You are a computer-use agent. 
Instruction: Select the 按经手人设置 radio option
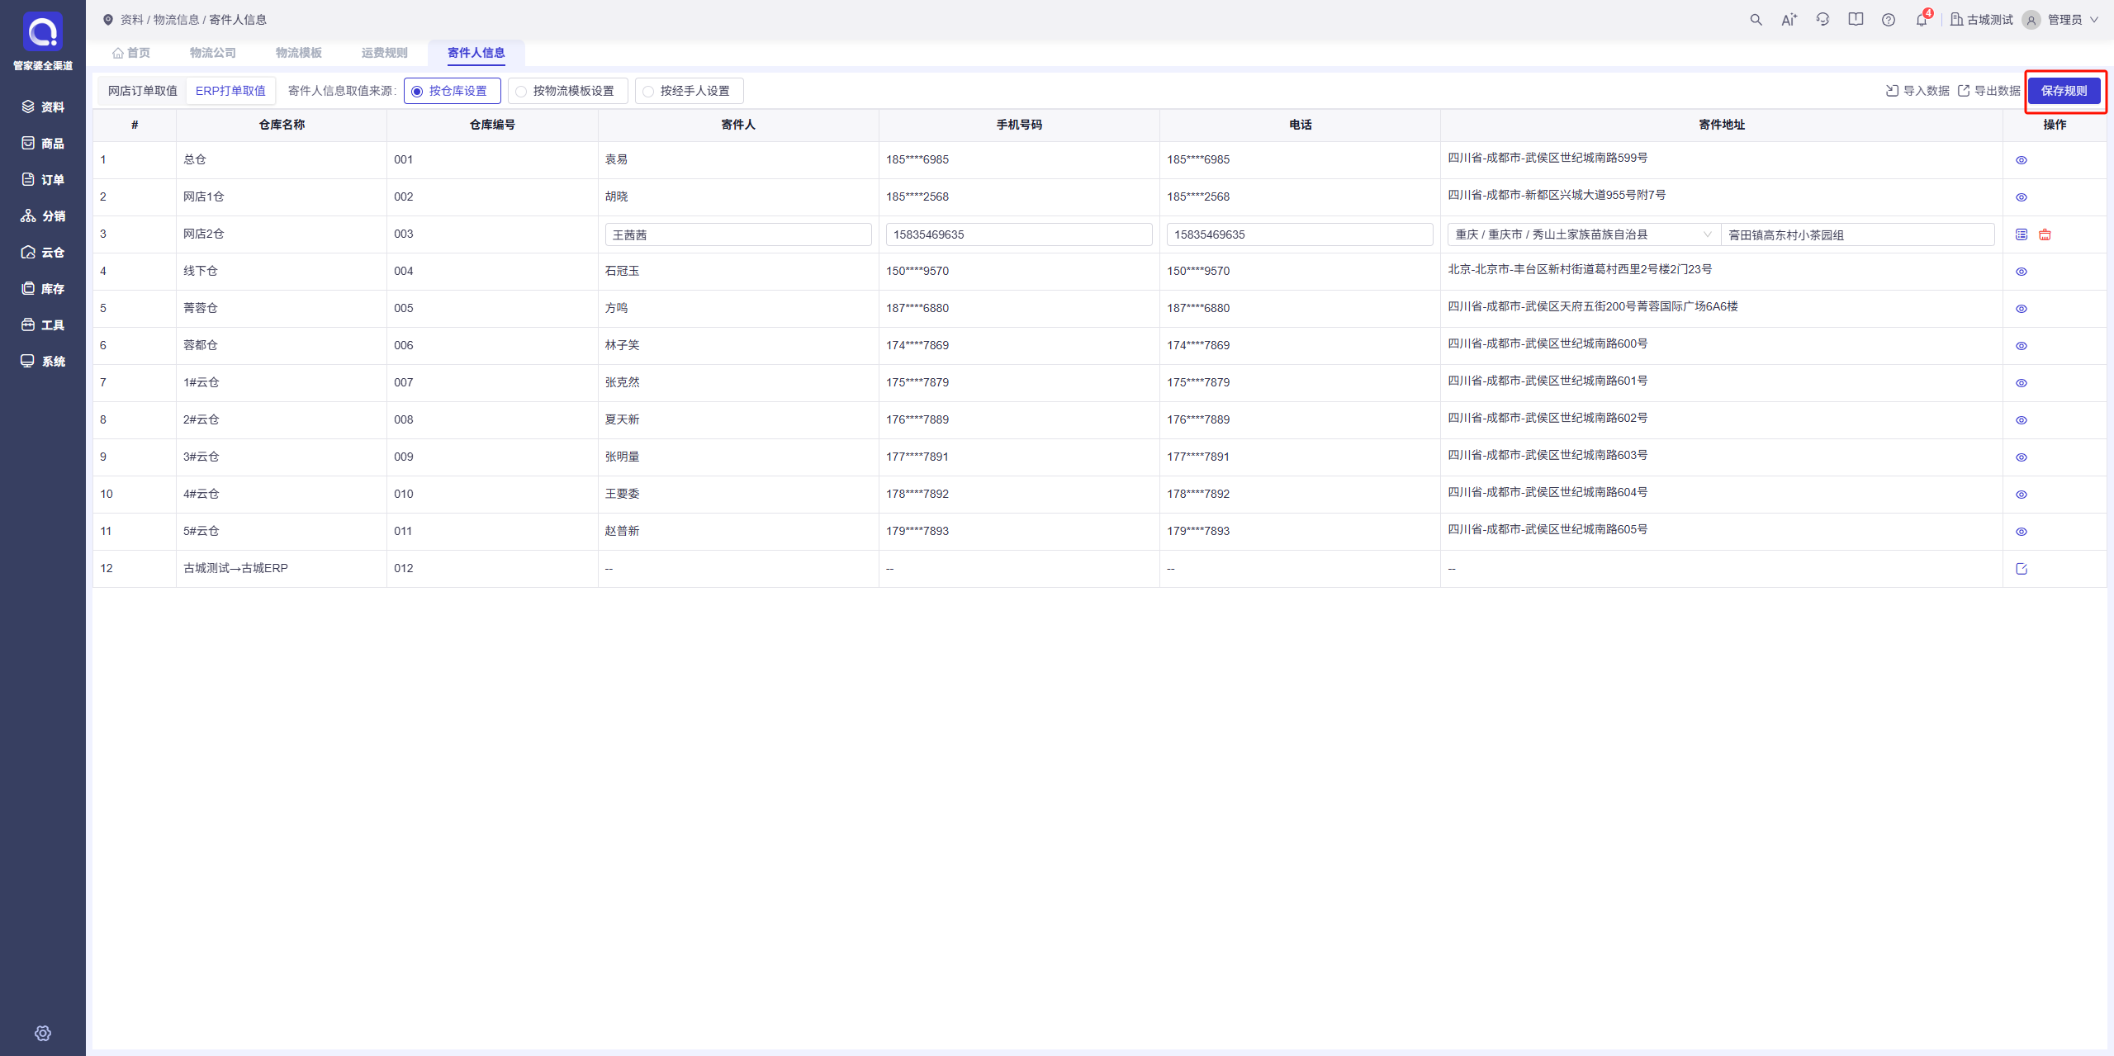coord(689,91)
